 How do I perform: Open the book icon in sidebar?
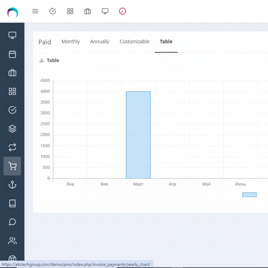pyautogui.click(x=12, y=204)
